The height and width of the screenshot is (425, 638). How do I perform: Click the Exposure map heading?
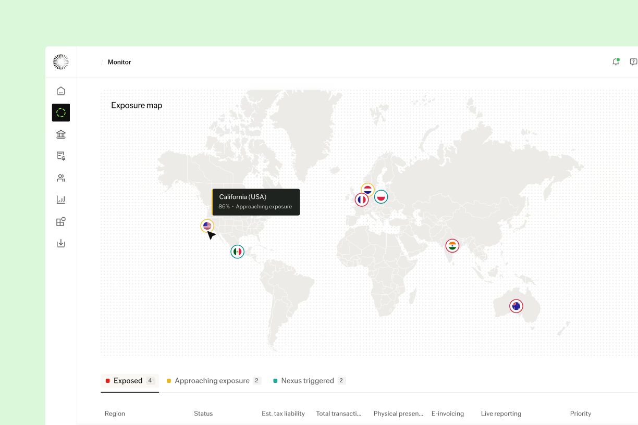(x=137, y=105)
